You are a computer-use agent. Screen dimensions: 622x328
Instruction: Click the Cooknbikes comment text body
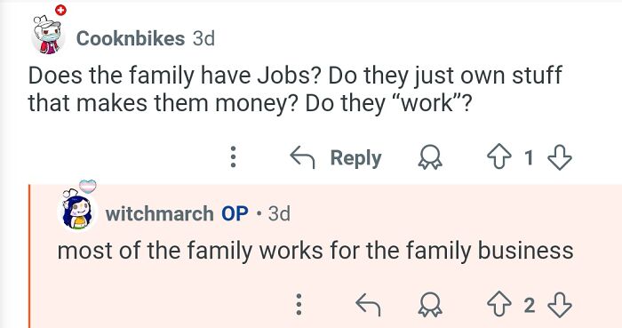(295, 89)
